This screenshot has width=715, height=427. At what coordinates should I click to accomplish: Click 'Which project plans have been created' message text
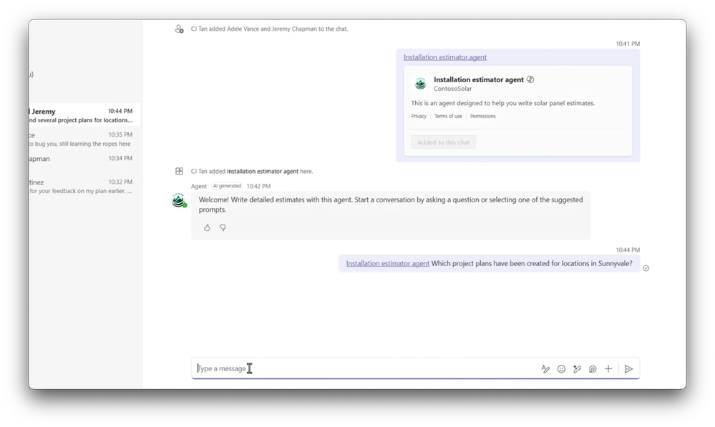[532, 263]
